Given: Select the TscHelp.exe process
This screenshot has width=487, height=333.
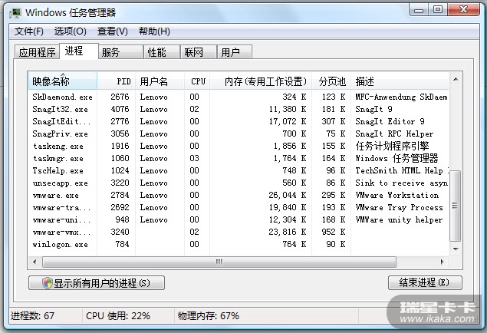Looking at the screenshot, I should pos(239,170).
